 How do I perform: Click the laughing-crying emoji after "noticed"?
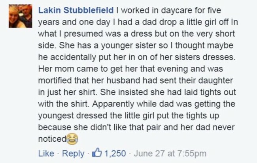(72, 139)
